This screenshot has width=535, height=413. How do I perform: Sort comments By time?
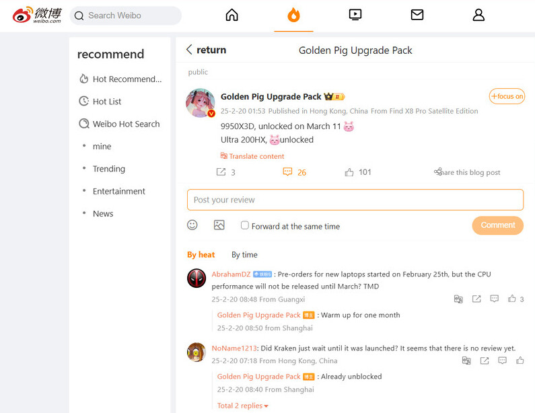(245, 255)
